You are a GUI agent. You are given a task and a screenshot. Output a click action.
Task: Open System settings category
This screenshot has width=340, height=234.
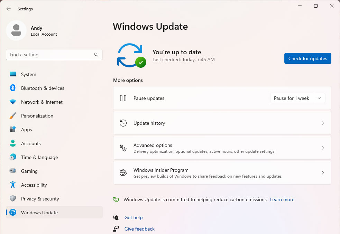54,74
